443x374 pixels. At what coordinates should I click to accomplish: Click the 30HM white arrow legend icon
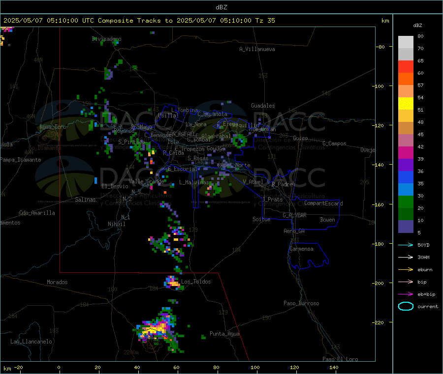[x=406, y=257]
